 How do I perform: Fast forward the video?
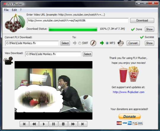pos(73,124)
